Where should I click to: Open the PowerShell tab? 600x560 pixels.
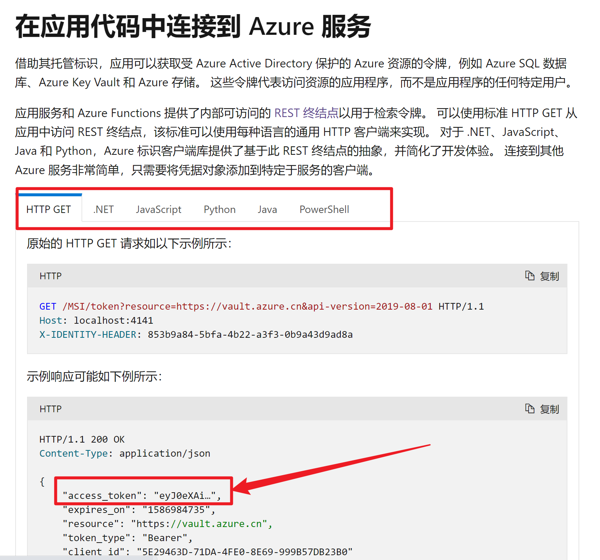pos(324,210)
